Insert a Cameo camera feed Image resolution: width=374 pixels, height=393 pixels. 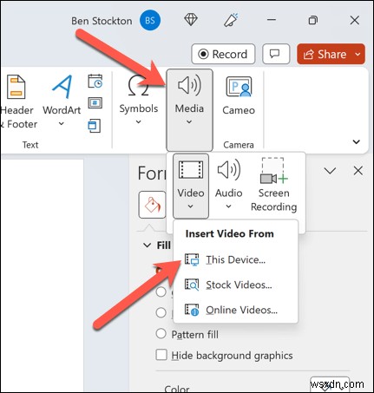coord(239,95)
